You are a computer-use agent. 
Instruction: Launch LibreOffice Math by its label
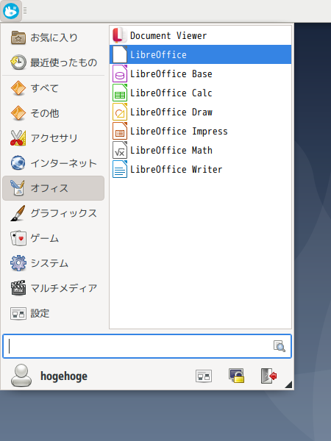pos(171,151)
